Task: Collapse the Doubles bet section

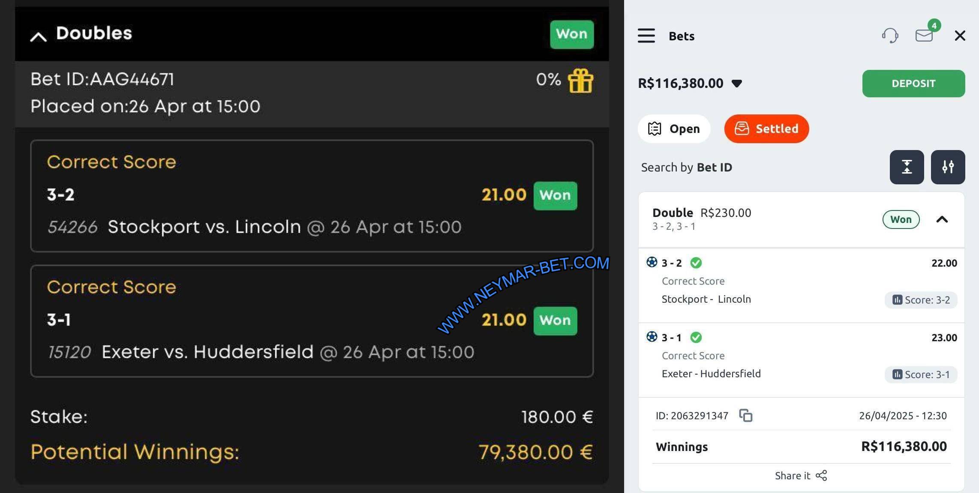Action: tap(38, 36)
